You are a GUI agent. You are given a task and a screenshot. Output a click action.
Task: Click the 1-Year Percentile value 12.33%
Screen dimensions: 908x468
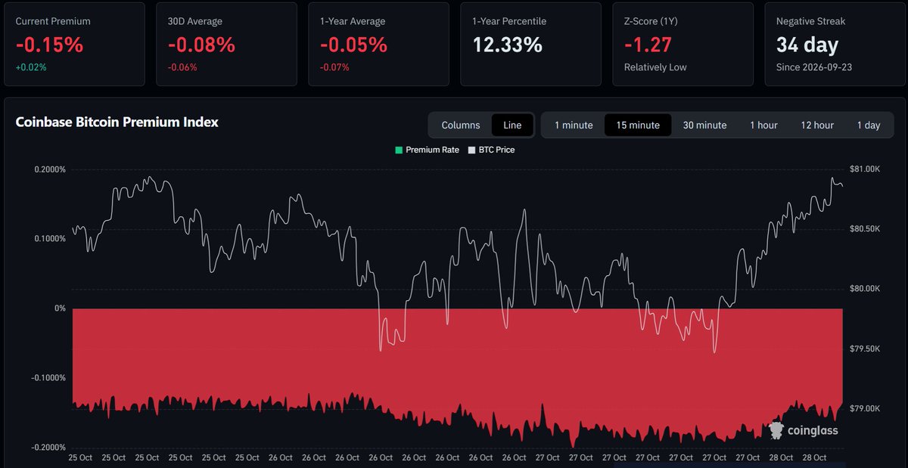coord(507,45)
